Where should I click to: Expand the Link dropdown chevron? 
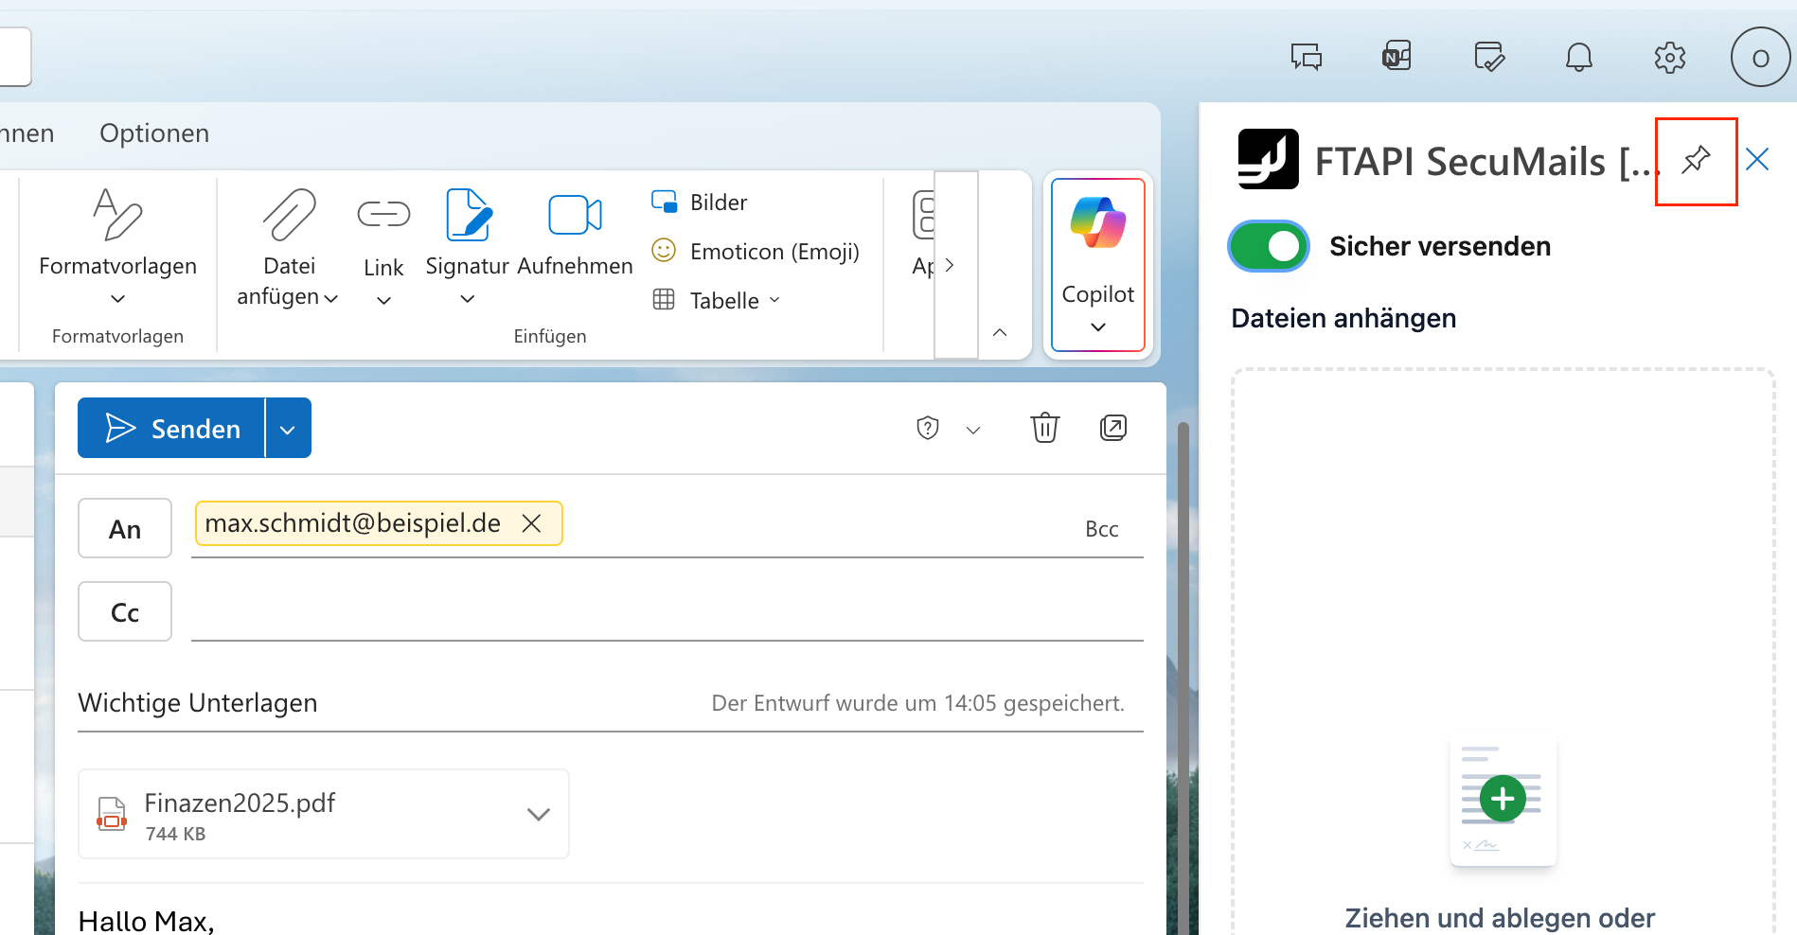383,301
